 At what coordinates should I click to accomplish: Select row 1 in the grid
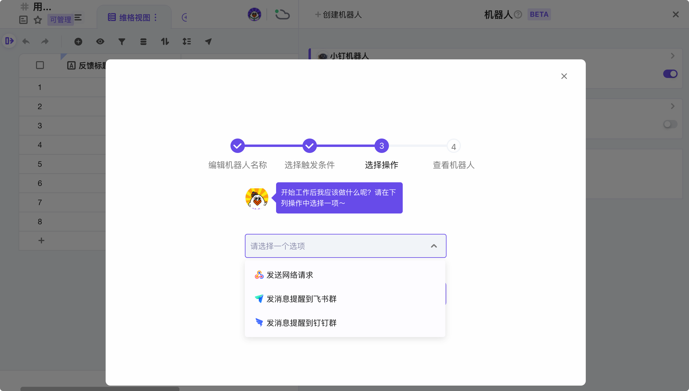pos(40,87)
